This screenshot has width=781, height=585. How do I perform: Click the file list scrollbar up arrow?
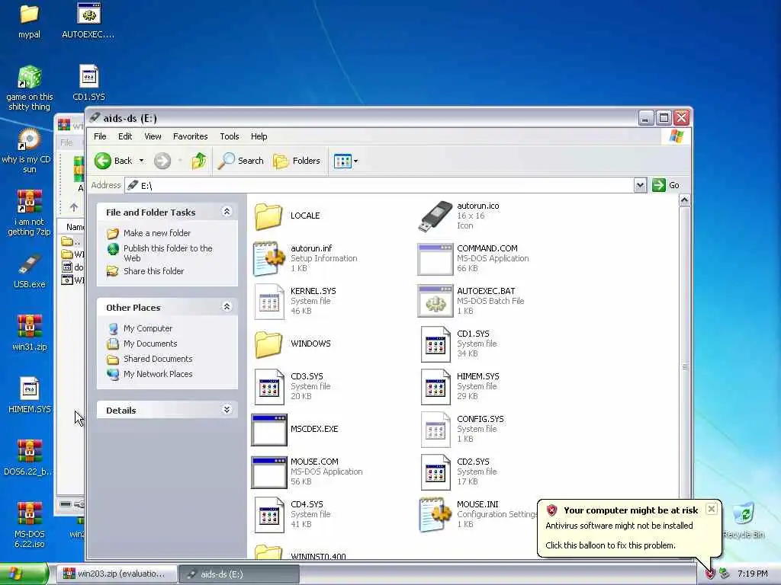coord(685,200)
